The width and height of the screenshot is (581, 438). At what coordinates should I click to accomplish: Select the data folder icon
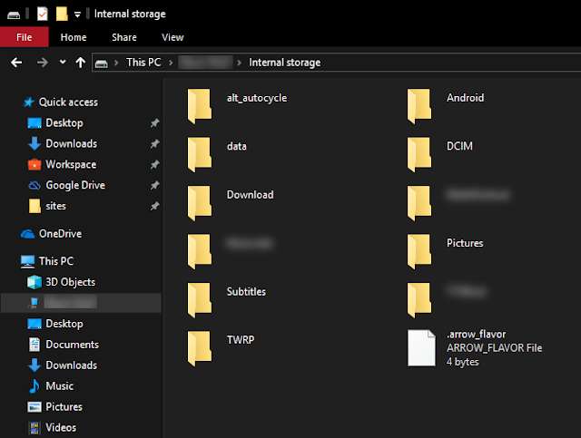(200, 154)
